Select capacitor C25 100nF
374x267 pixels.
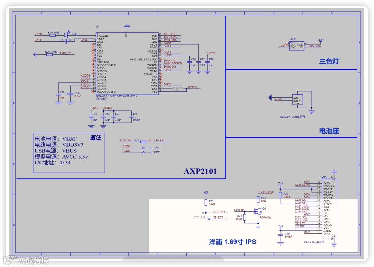131,117
